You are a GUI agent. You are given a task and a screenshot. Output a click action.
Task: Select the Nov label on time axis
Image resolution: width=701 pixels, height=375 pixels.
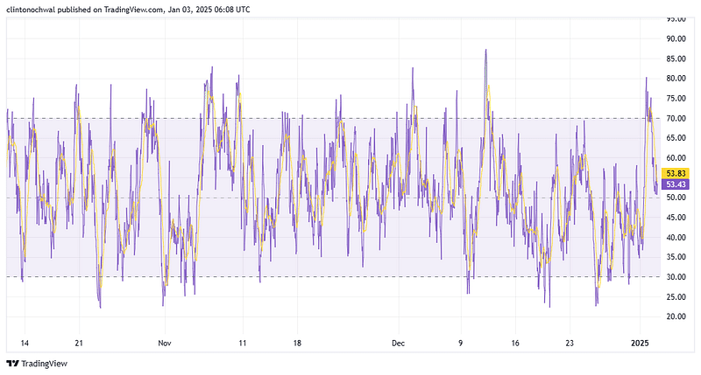(163, 343)
